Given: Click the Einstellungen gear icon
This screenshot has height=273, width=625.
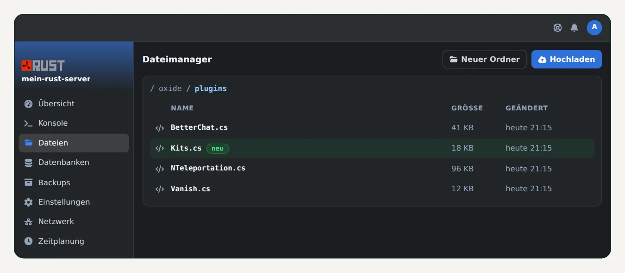Looking at the screenshot, I should (x=29, y=202).
